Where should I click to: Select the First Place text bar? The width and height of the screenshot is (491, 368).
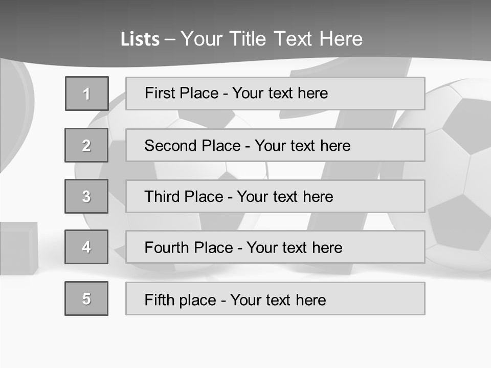pyautogui.click(x=275, y=94)
